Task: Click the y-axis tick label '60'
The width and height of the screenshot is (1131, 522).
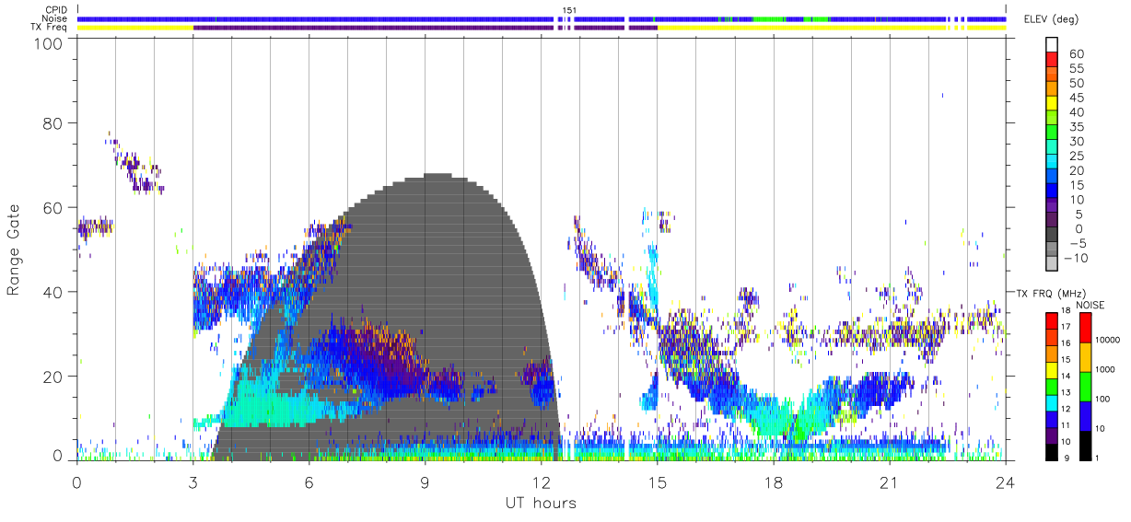Action: (x=55, y=208)
